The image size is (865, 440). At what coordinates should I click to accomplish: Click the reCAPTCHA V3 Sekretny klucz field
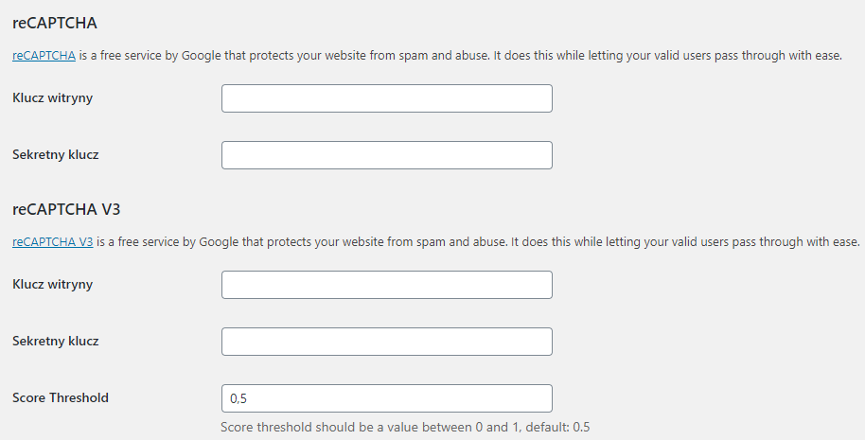[386, 342]
